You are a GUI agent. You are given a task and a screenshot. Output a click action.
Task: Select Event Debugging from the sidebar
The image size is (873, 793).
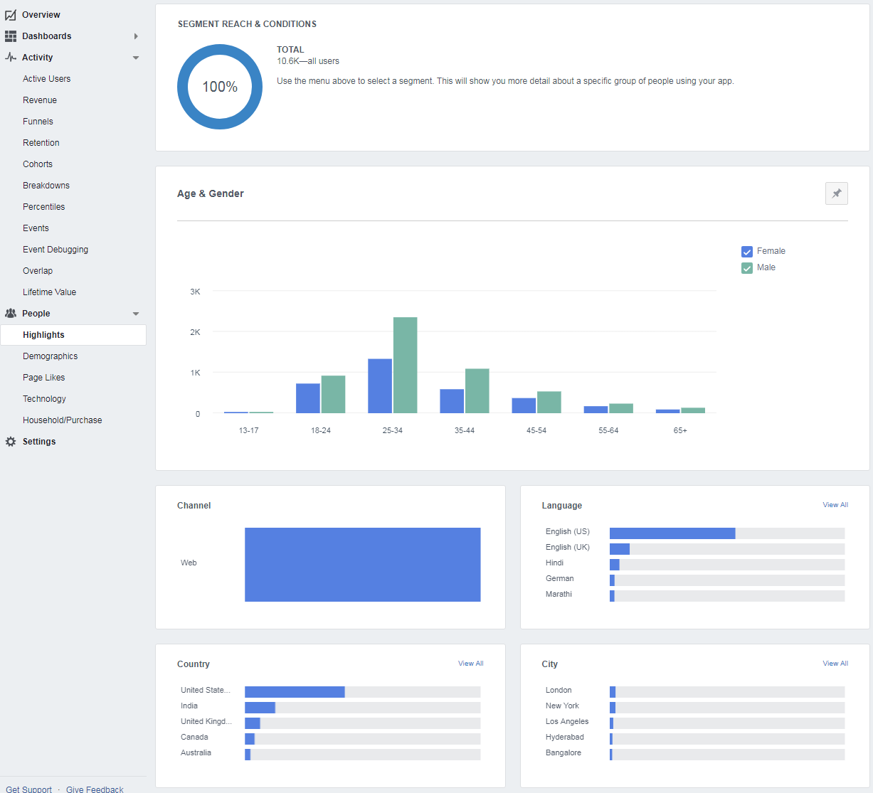[55, 249]
